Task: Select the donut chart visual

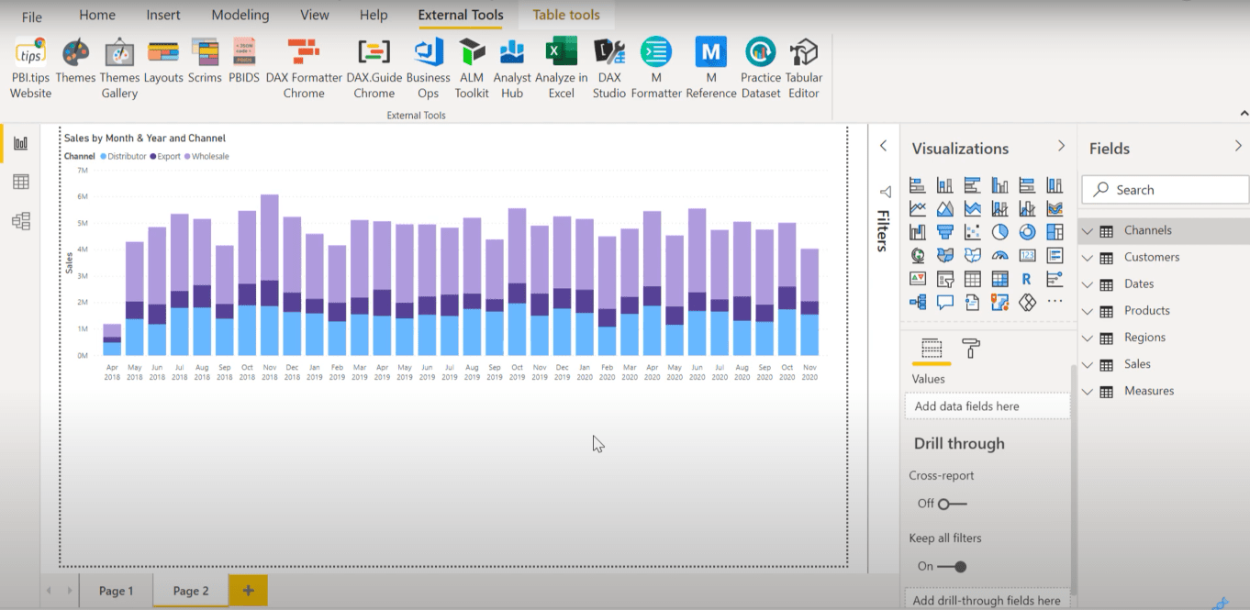Action: click(1028, 232)
